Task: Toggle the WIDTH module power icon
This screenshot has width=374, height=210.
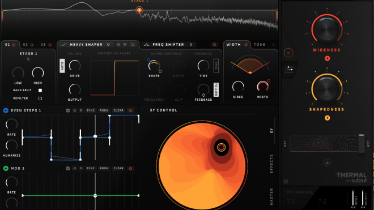Action: pos(246,45)
